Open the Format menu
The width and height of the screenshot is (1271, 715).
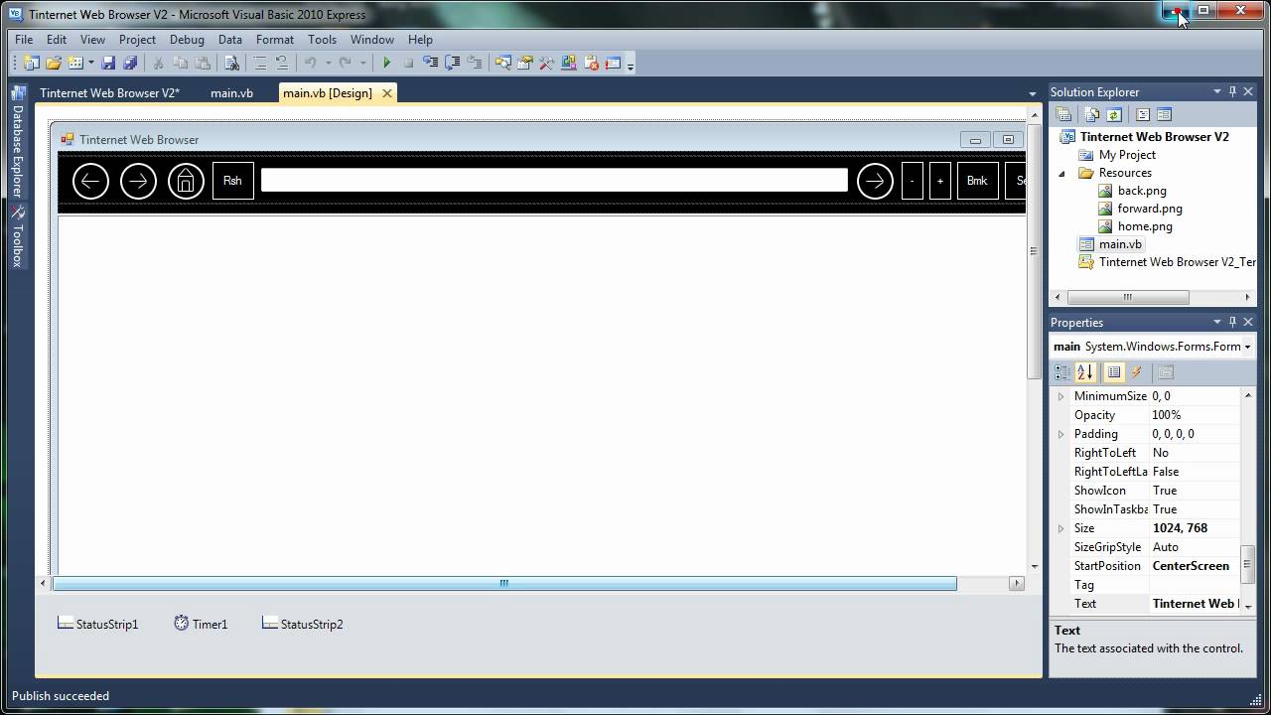pyautogui.click(x=275, y=40)
